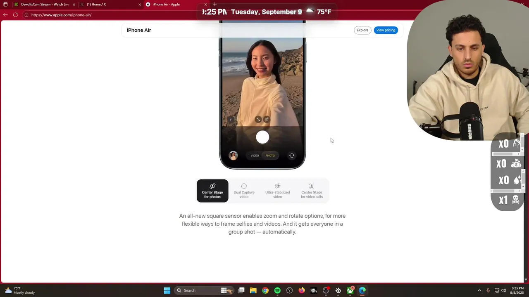Open a new browser tab
Image resolution: width=529 pixels, height=297 pixels.
pyautogui.click(x=214, y=5)
